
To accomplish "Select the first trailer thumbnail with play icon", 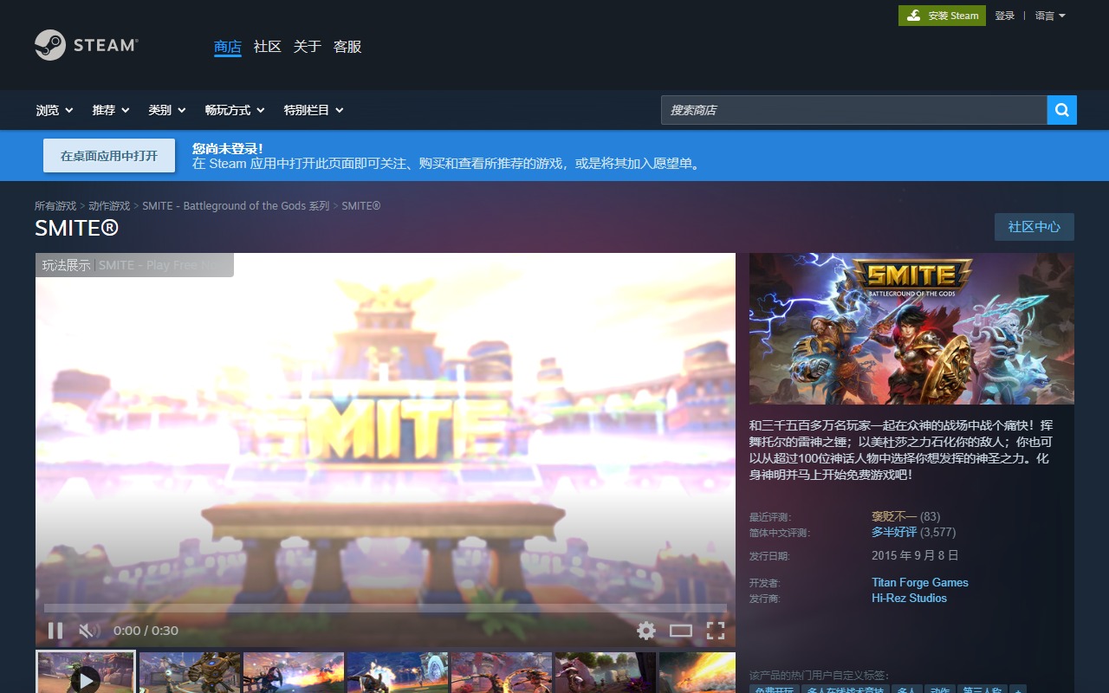I will [86, 672].
